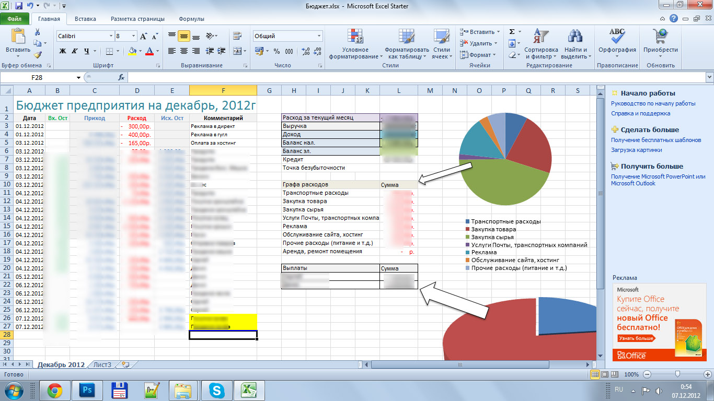714x401 pixels.
Task: Undo the last action in Quick Access
Action: (x=30, y=6)
